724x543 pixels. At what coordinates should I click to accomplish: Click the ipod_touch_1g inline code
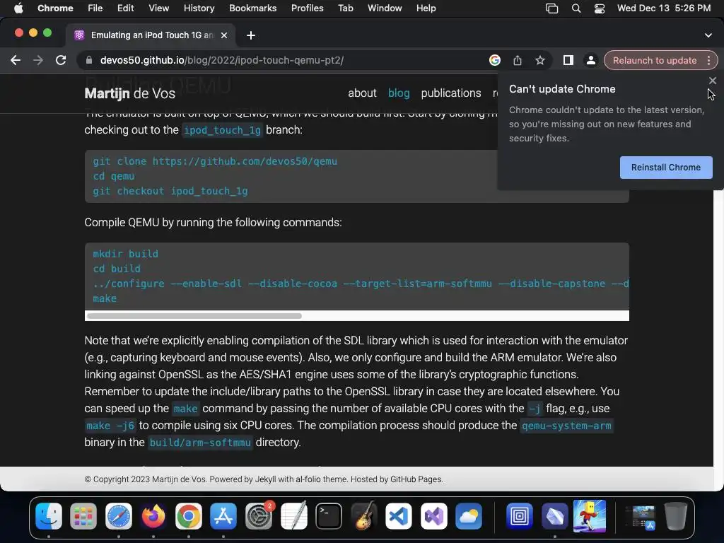point(222,130)
